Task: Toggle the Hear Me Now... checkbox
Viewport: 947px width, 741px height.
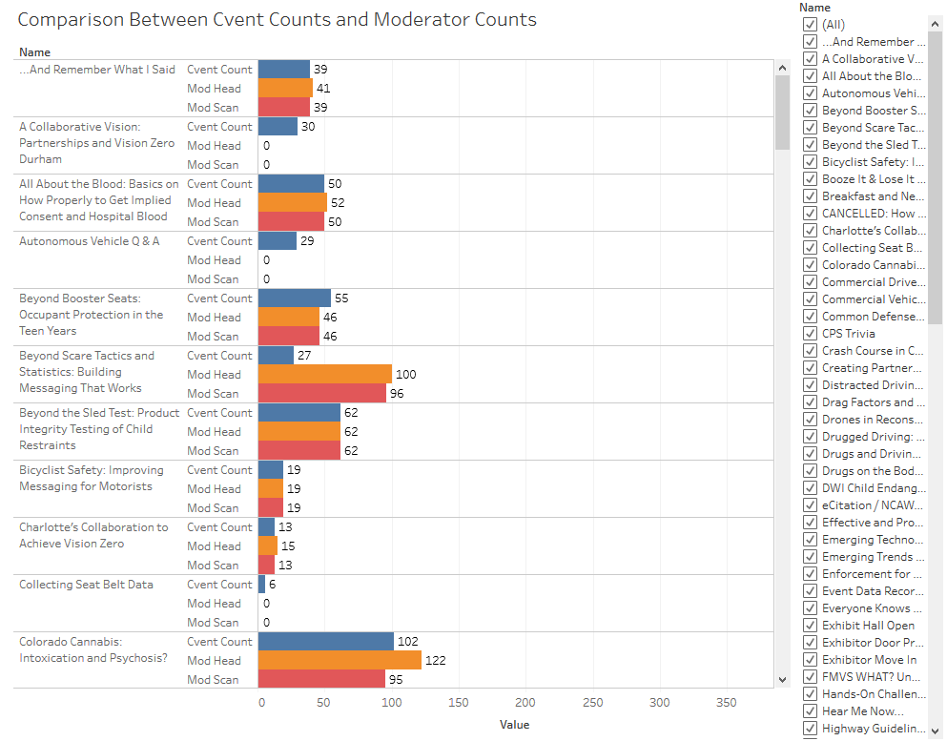Action: tap(810, 711)
